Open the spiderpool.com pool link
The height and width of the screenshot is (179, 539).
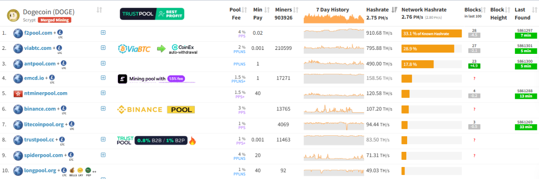[44, 155]
